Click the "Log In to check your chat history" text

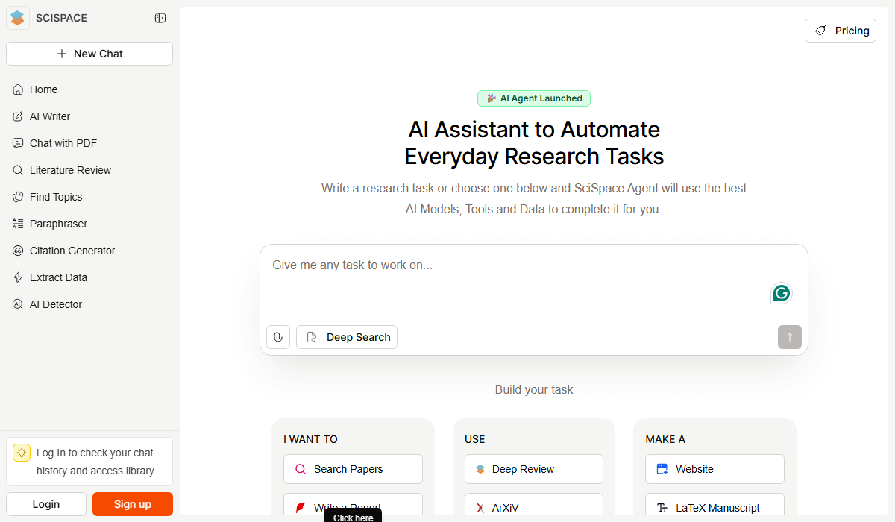pos(95,462)
